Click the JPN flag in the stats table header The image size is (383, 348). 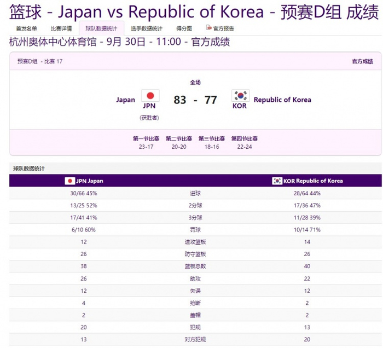pos(70,181)
